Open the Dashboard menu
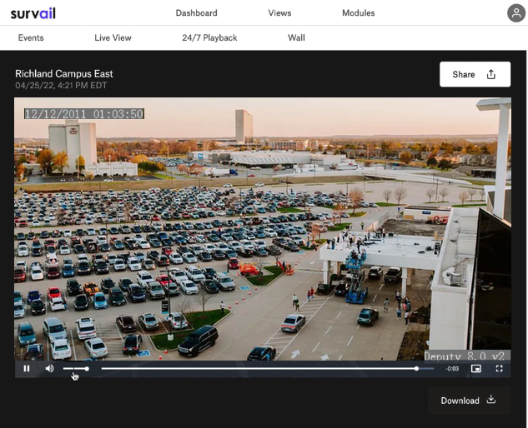Image resolution: width=528 pixels, height=428 pixels. tap(196, 13)
